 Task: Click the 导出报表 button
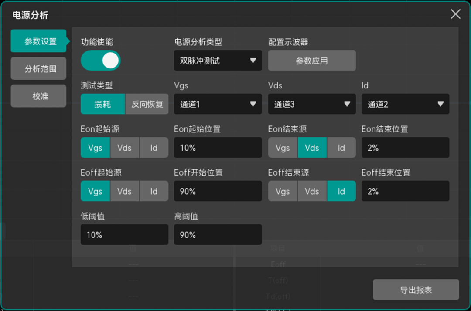[x=416, y=289]
